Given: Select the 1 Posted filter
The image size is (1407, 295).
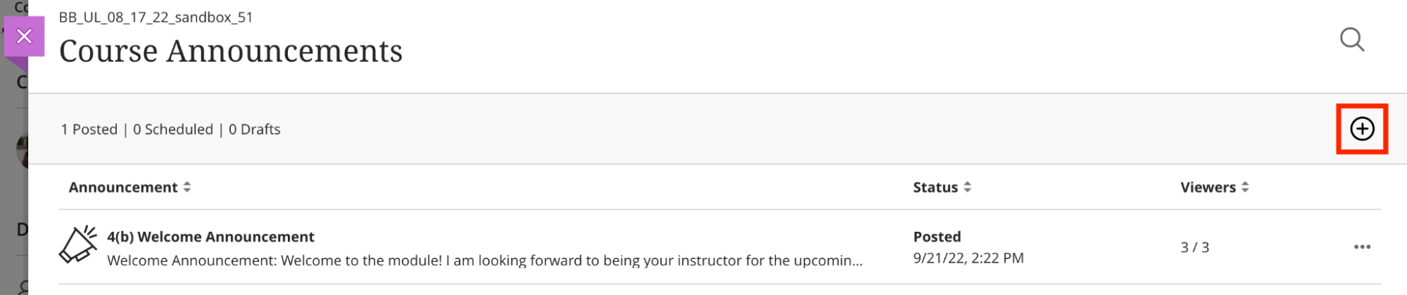Looking at the screenshot, I should click(x=89, y=130).
